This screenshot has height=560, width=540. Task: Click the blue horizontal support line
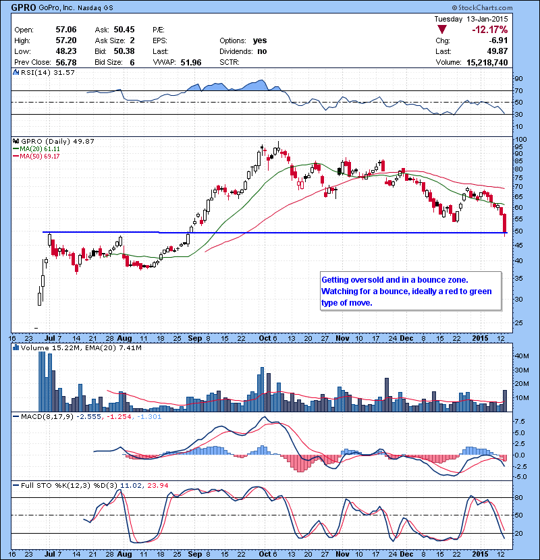tap(270, 233)
